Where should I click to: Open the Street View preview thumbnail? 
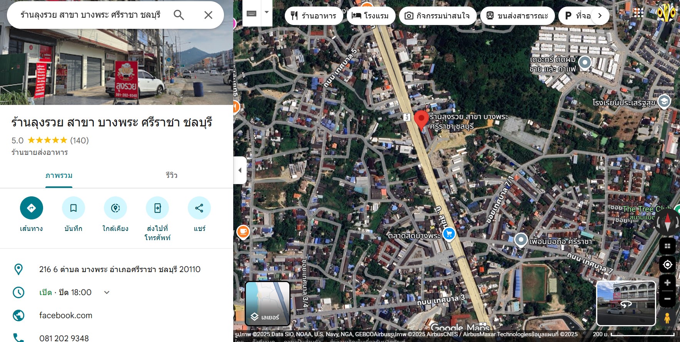pos(626,304)
